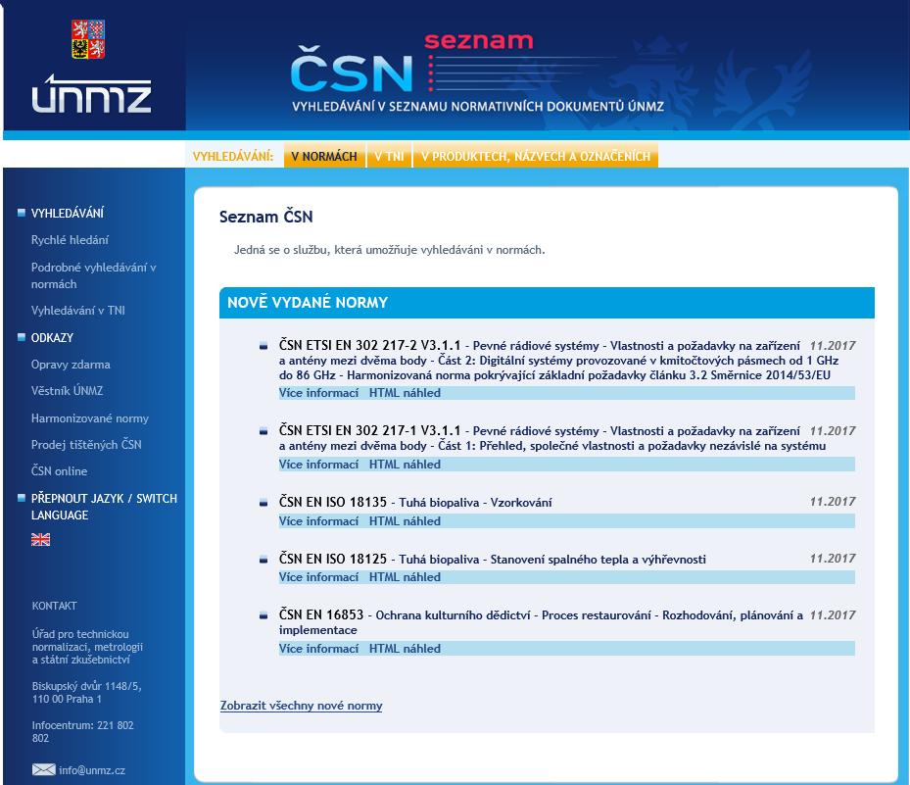Click the square marker next to ODKAZY
This screenshot has width=910, height=785.
(x=22, y=337)
